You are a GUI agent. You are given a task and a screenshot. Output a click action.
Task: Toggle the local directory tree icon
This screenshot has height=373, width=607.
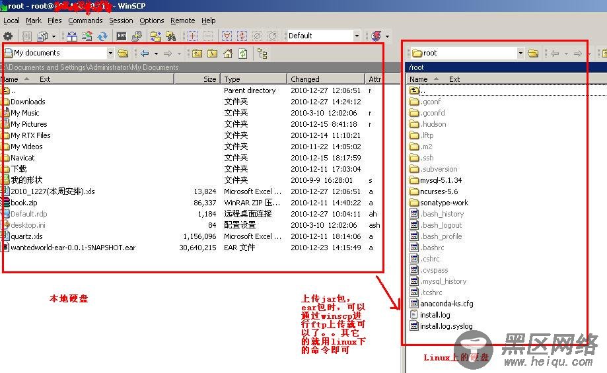262,53
